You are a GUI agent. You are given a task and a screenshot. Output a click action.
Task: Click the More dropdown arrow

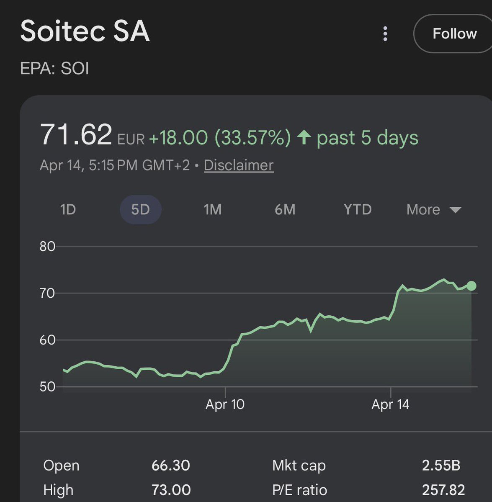[x=455, y=210]
